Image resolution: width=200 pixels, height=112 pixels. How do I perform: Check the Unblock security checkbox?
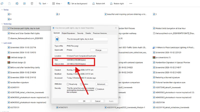96,89
